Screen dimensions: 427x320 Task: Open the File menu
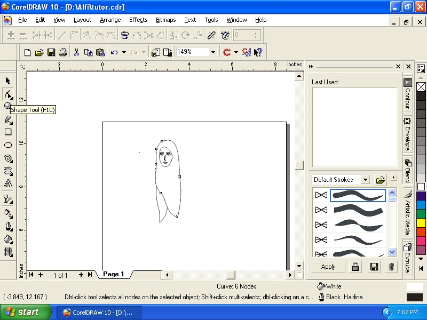(22, 20)
